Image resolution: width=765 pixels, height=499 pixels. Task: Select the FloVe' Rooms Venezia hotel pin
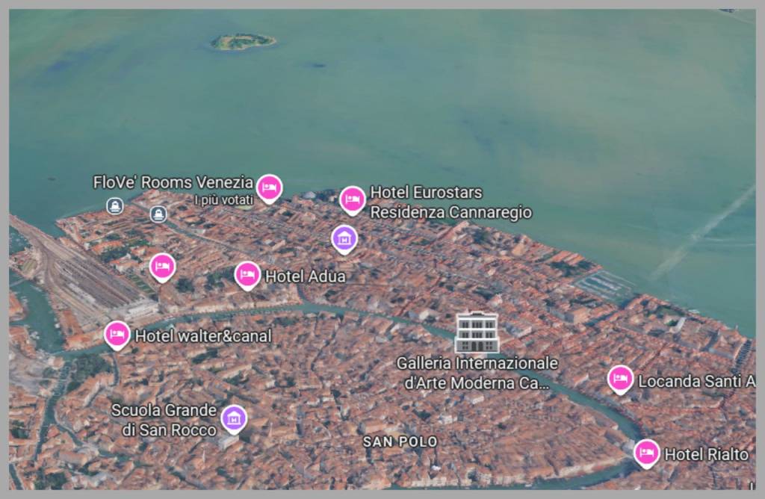pyautogui.click(x=269, y=188)
